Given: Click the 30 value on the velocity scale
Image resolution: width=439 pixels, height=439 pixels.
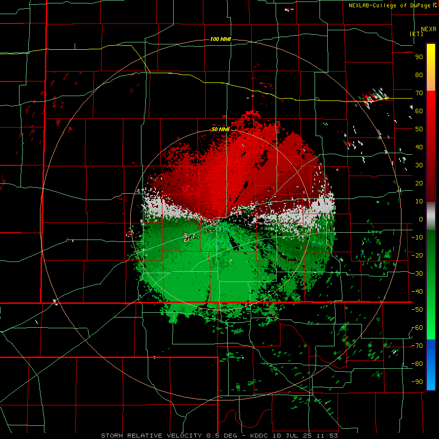Looking at the screenshot, I should [x=419, y=165].
